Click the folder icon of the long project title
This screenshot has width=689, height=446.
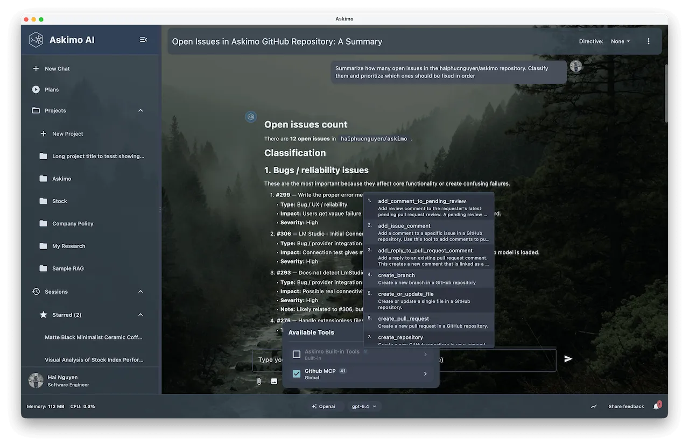pos(44,157)
